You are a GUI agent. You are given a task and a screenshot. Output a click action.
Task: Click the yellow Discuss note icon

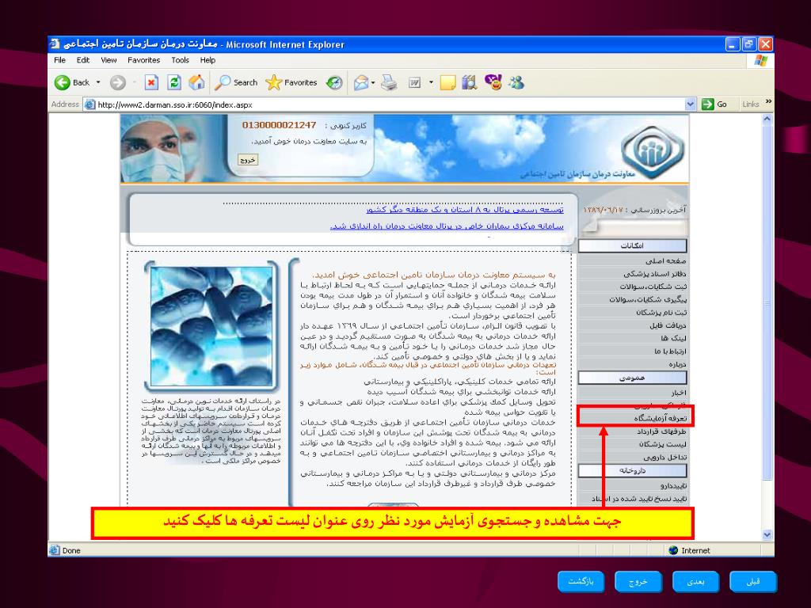click(447, 82)
